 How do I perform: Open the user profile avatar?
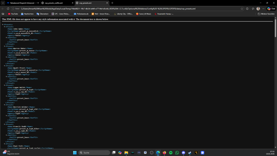pos(258,9)
